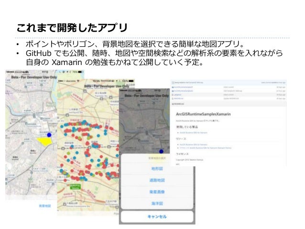Viewport: 305px width, 229px height.
Task: Click green label marker on middle phone map
Action: (75, 186)
